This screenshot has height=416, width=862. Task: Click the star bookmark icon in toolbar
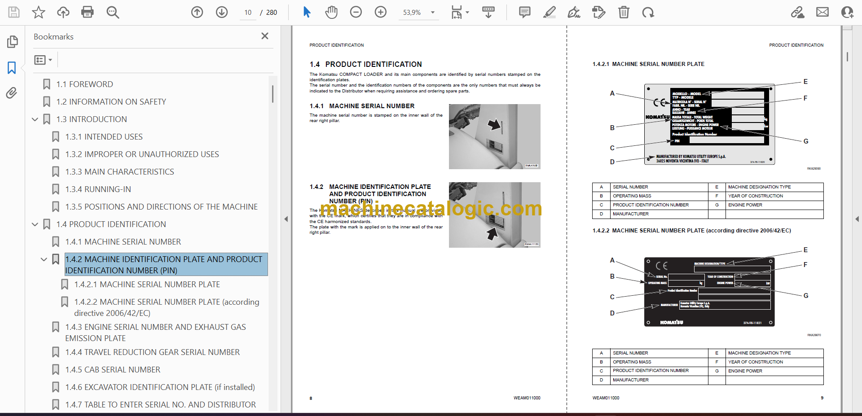39,12
